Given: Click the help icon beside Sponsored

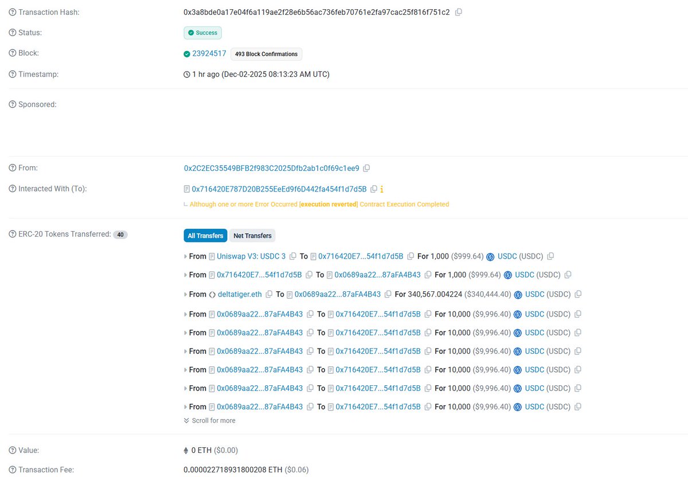Looking at the screenshot, I should click(13, 104).
